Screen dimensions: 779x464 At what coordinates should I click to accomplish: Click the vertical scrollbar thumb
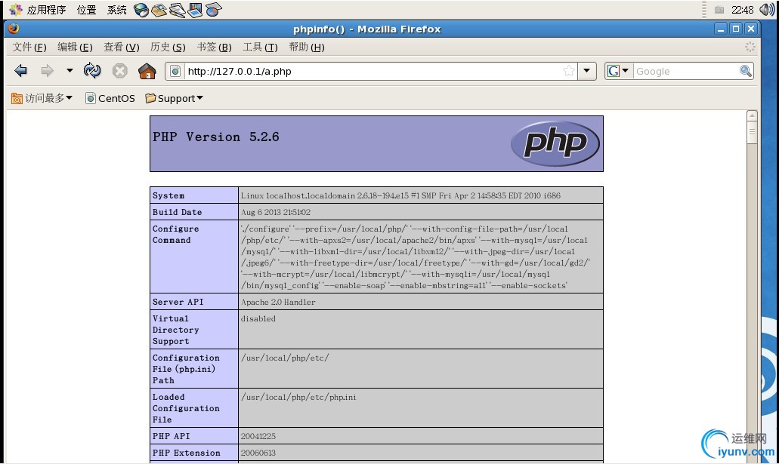click(752, 133)
